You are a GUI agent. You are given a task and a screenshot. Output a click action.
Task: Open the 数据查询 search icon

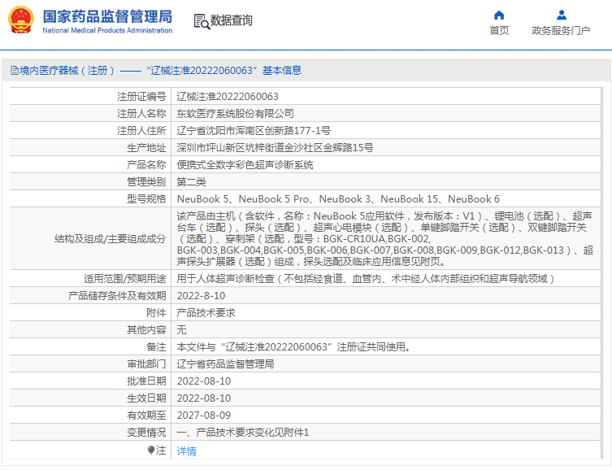click(x=202, y=21)
